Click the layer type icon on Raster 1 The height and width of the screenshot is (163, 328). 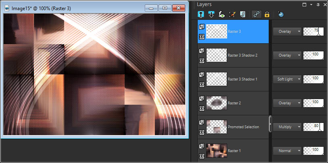201,146
